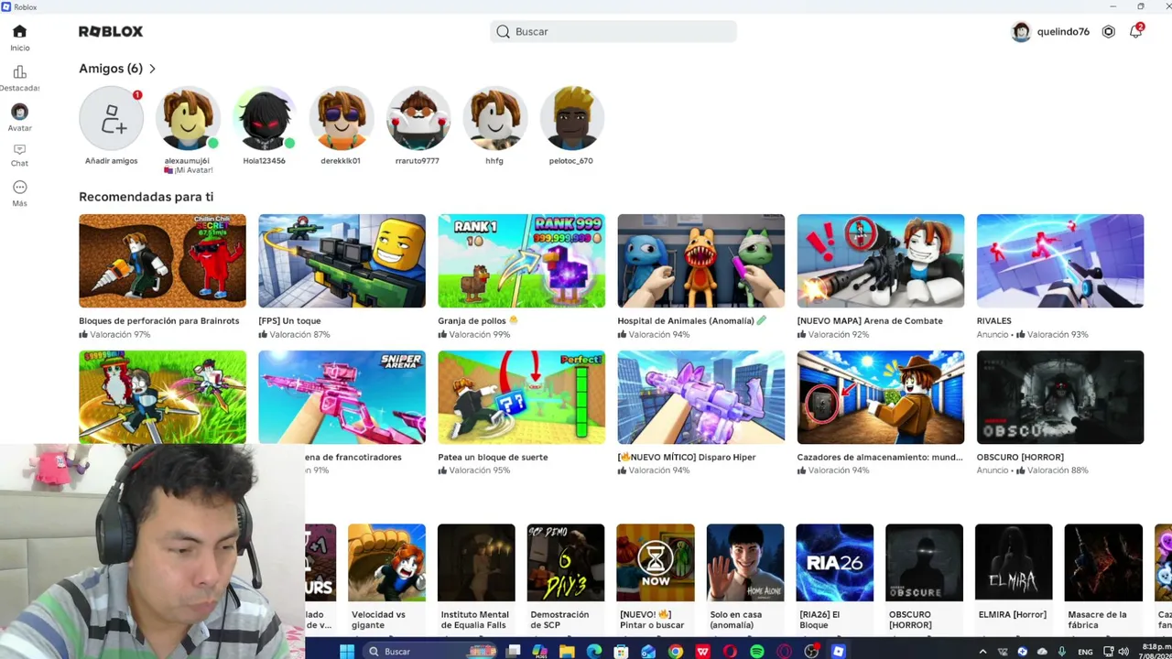Open Arena de Combate game thumbnail
Viewport: 1172px width, 659px height.
(880, 261)
